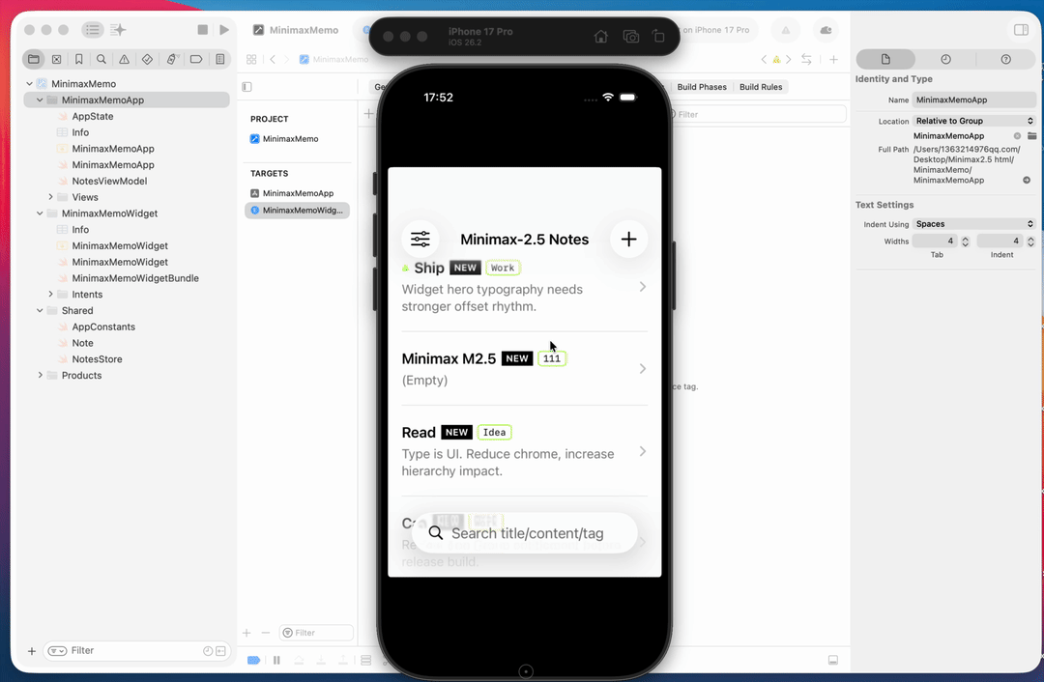
Task: Open the AppConstants file
Action: tap(103, 327)
